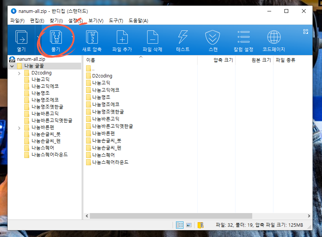The image size is (322, 237).
Task: Switch to image preview view icon in status bar
Action: pyautogui.click(x=189, y=225)
